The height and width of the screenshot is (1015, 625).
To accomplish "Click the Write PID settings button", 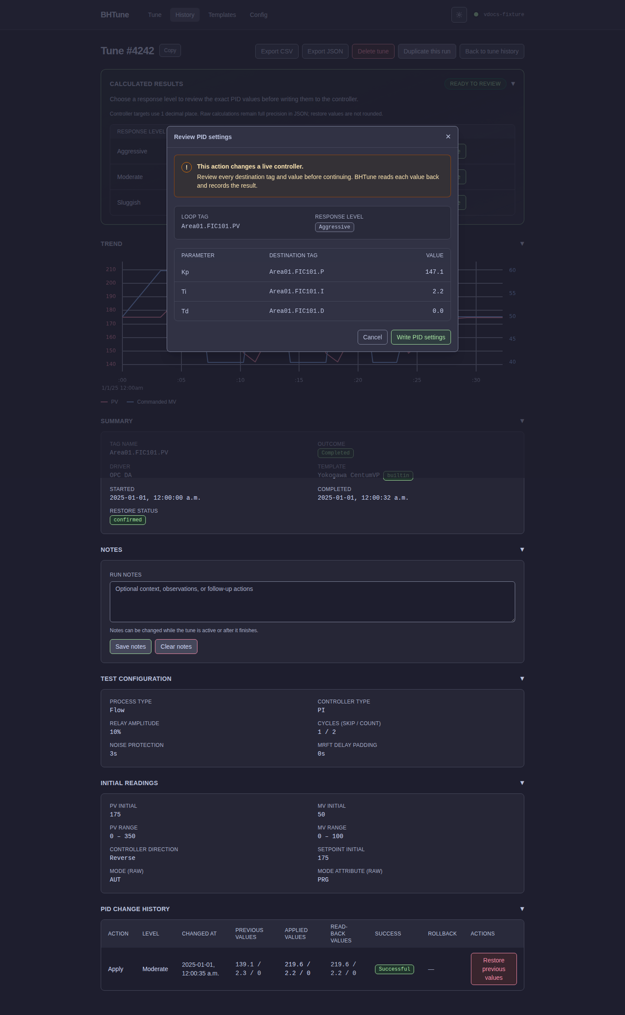I will [x=421, y=337].
